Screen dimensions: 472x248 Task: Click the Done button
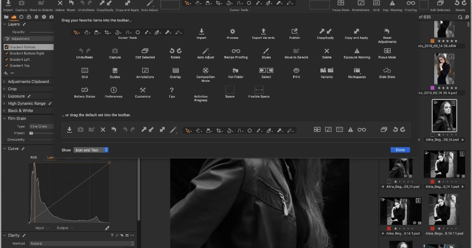coord(400,150)
